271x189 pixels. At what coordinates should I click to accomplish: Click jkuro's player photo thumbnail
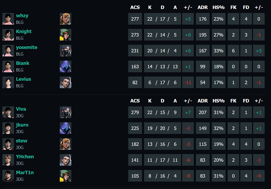8,128
